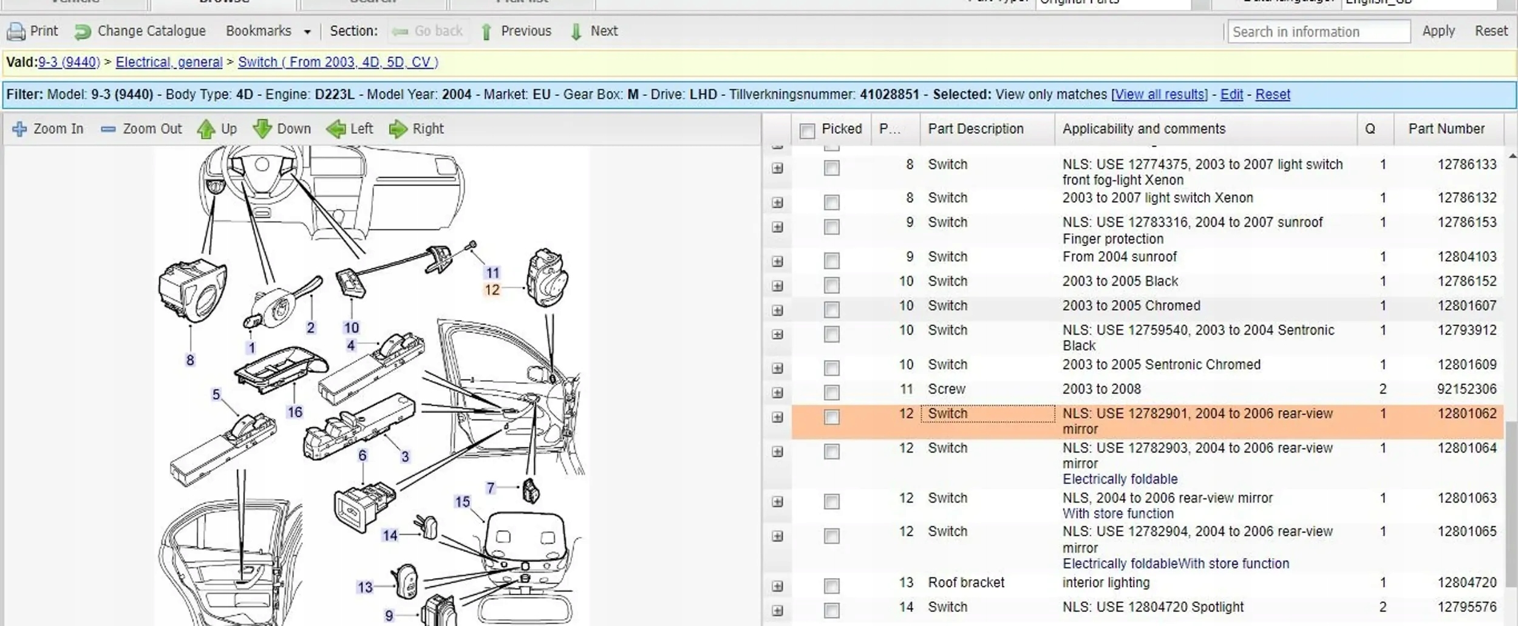Expand row for part 12786132
The image size is (1518, 626).
click(x=777, y=202)
